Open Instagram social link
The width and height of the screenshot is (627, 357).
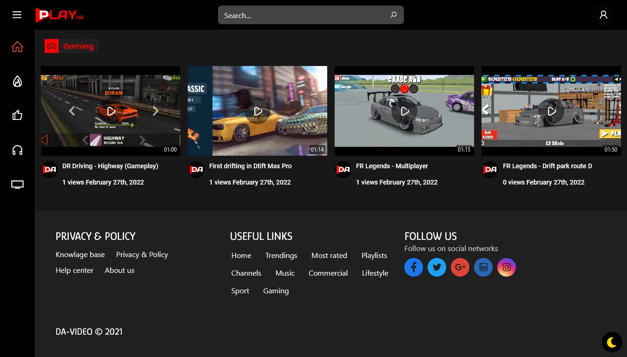coord(507,267)
